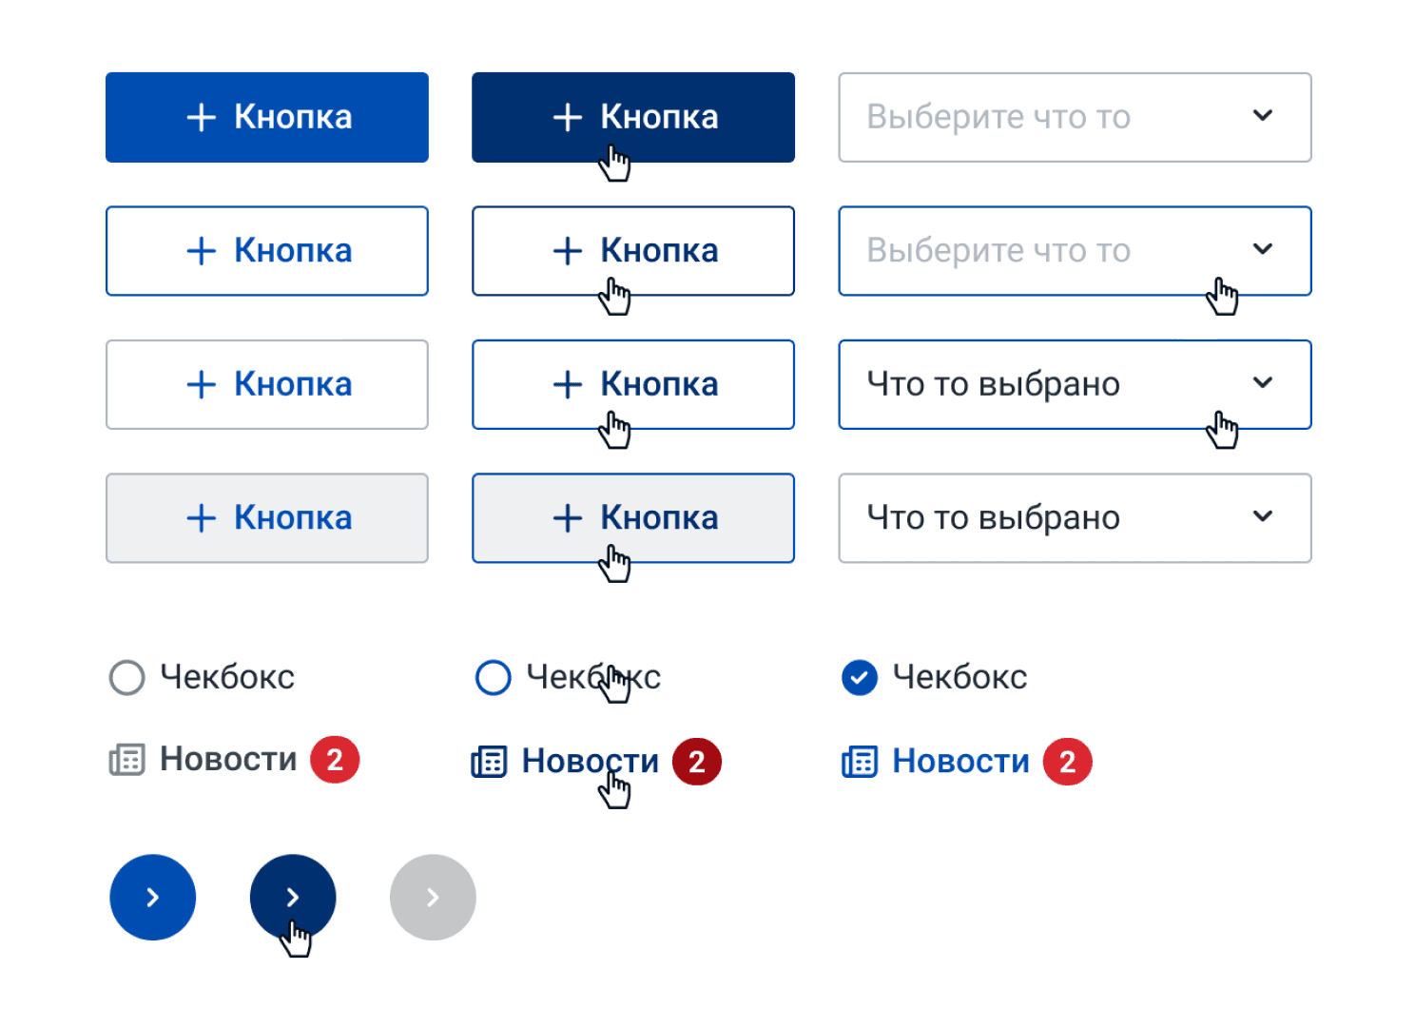The width and height of the screenshot is (1415, 1027).
Task: Click the dark navy round arrow button
Action: click(x=293, y=897)
